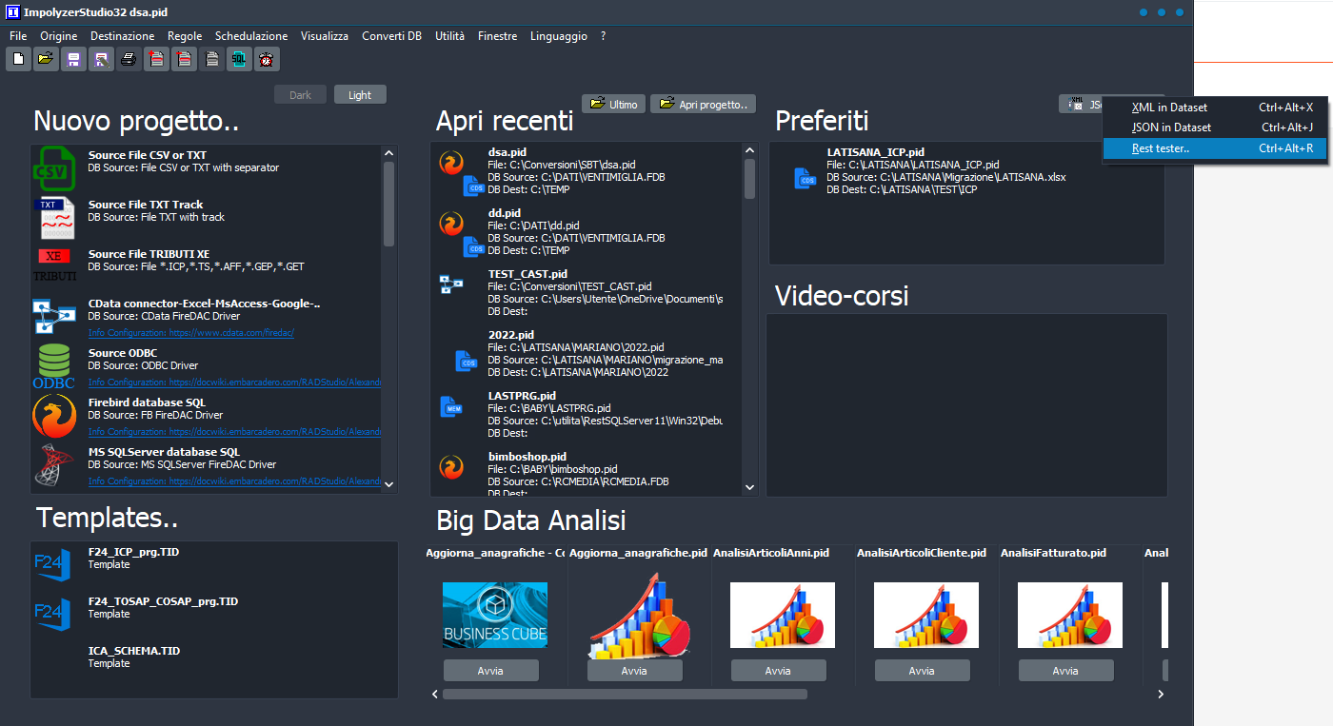
Task: Open the Origine menu
Action: pyautogui.click(x=58, y=36)
